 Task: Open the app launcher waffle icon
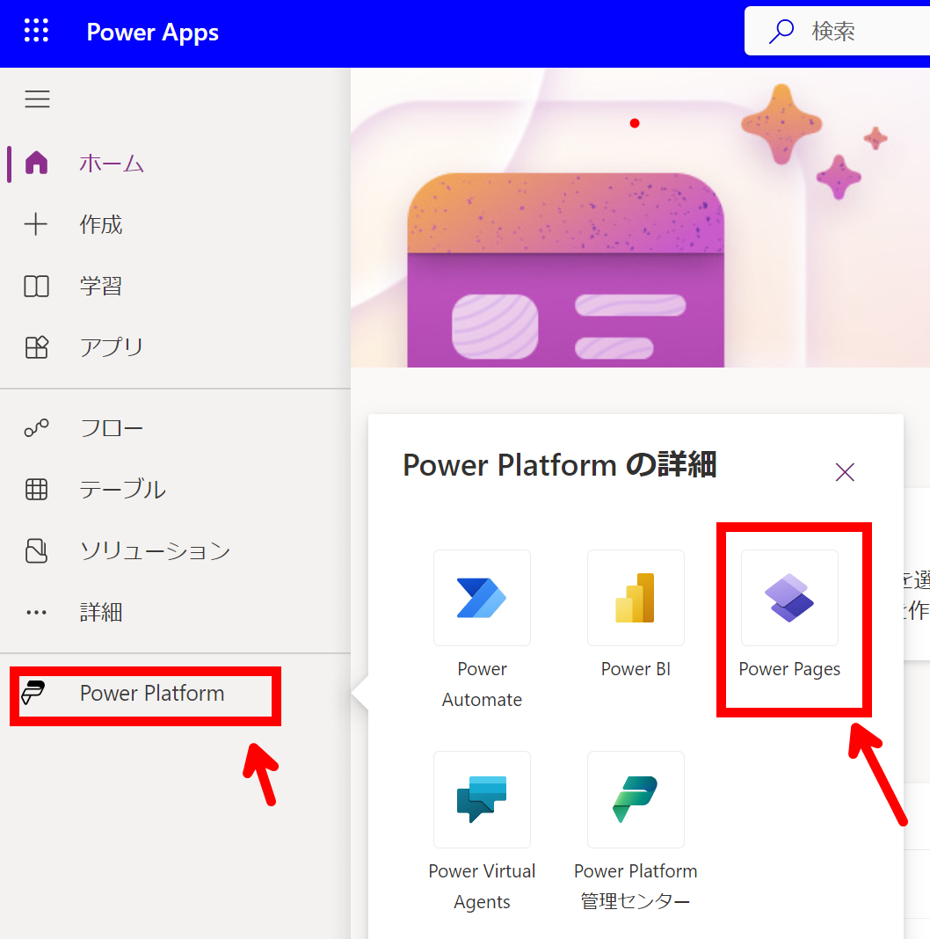tap(36, 31)
